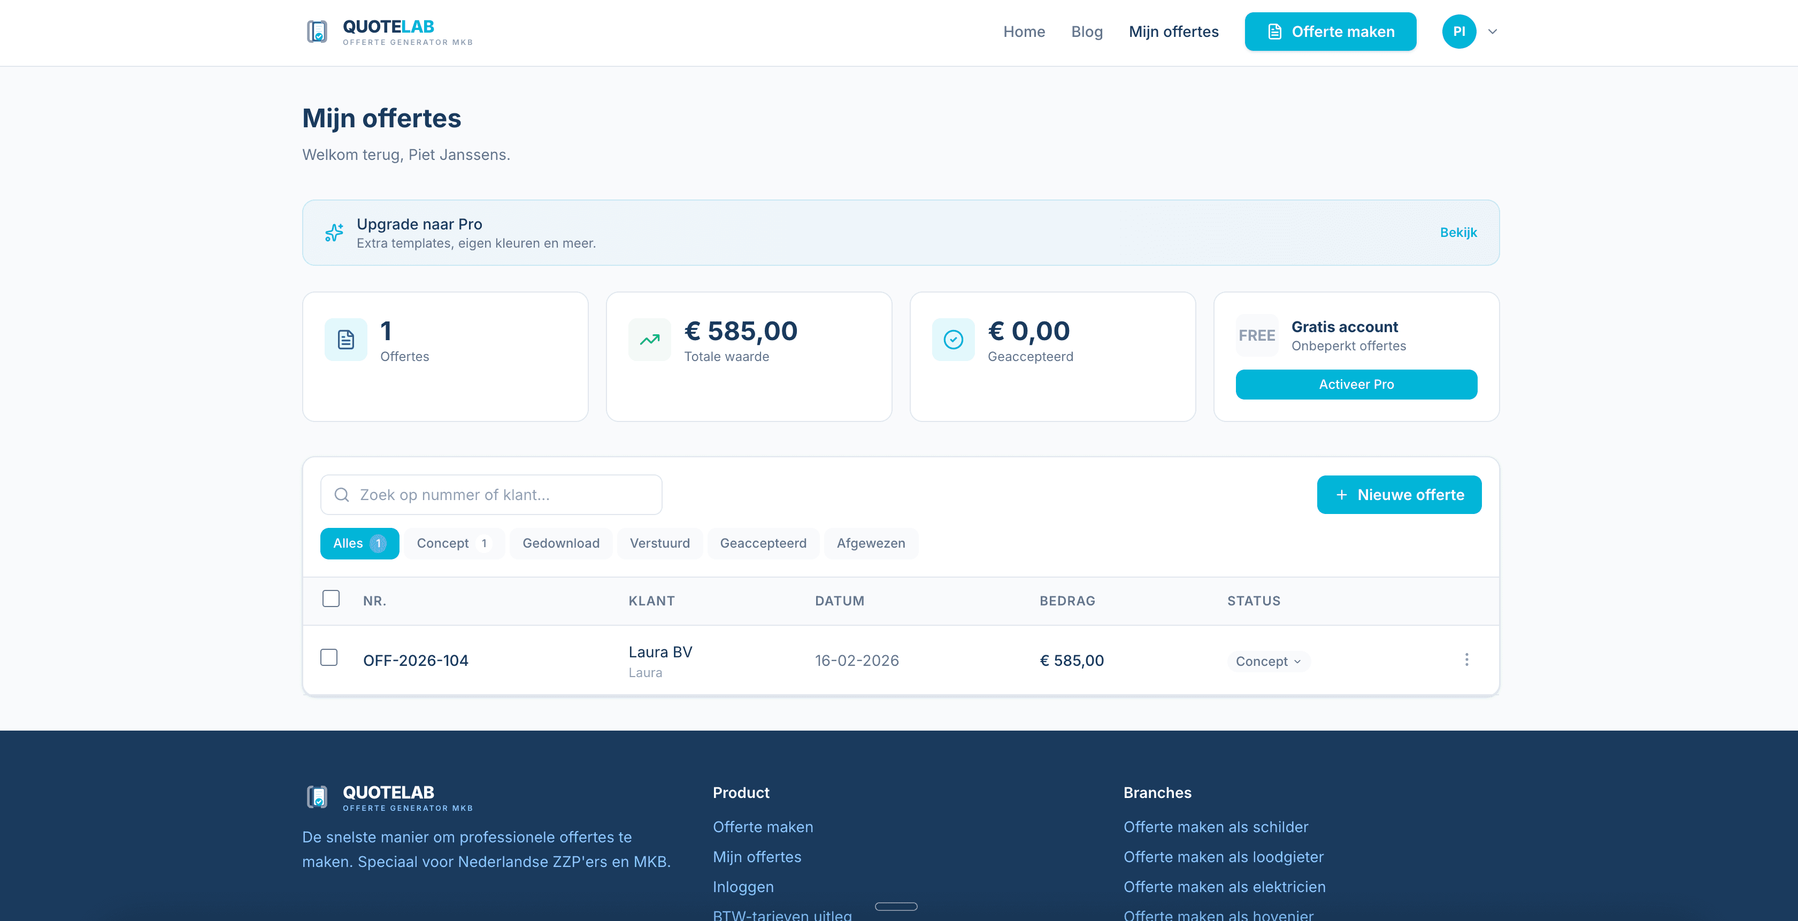Click inside the Zoek op nummer search field

489,494
